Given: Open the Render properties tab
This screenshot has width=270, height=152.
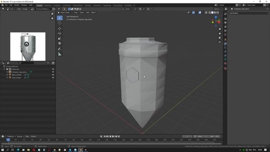Looking at the screenshot, I should pyautogui.click(x=225, y=19).
